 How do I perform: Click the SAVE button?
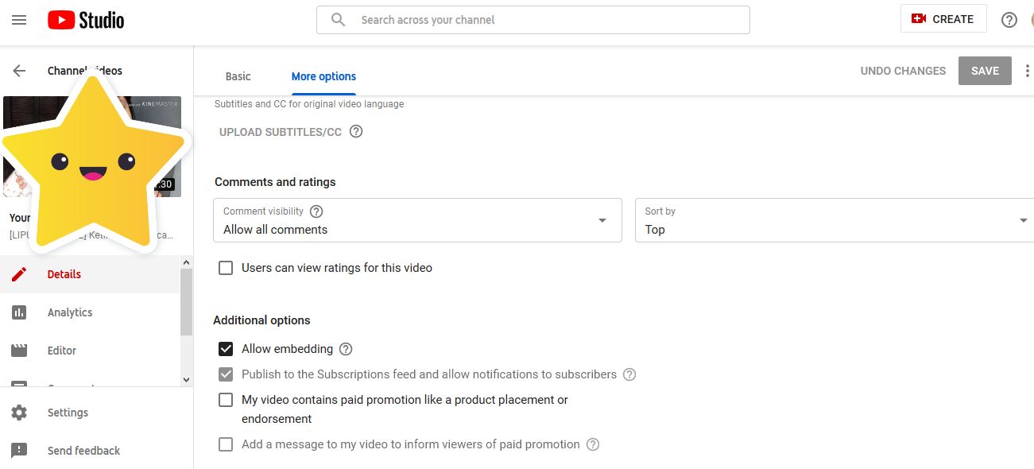pyautogui.click(x=985, y=71)
